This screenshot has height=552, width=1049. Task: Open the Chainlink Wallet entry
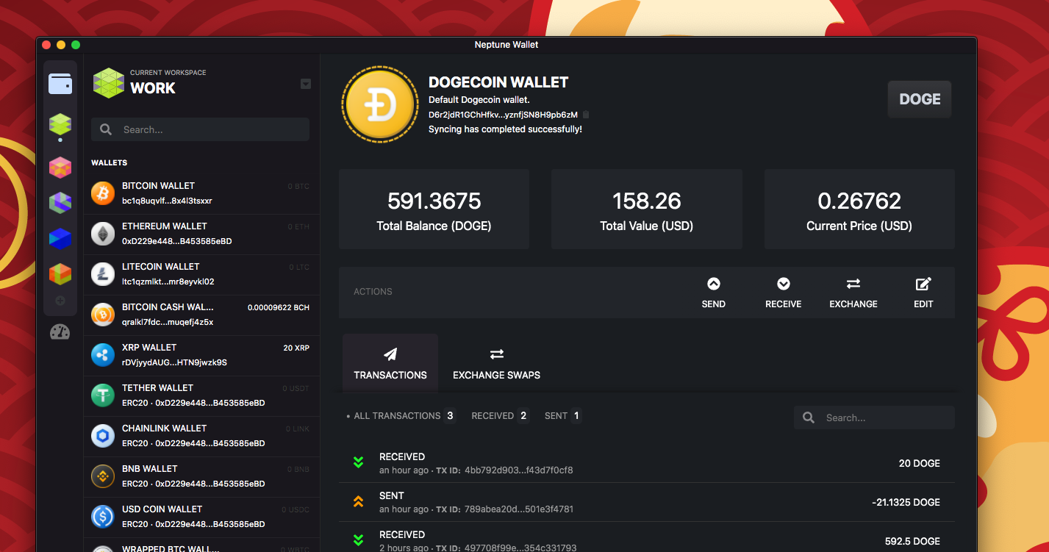tap(201, 437)
